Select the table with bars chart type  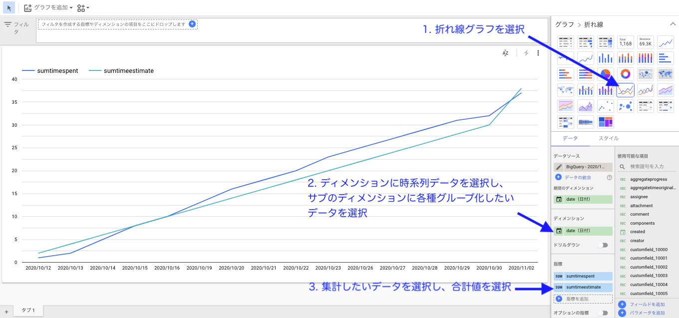[x=586, y=42]
